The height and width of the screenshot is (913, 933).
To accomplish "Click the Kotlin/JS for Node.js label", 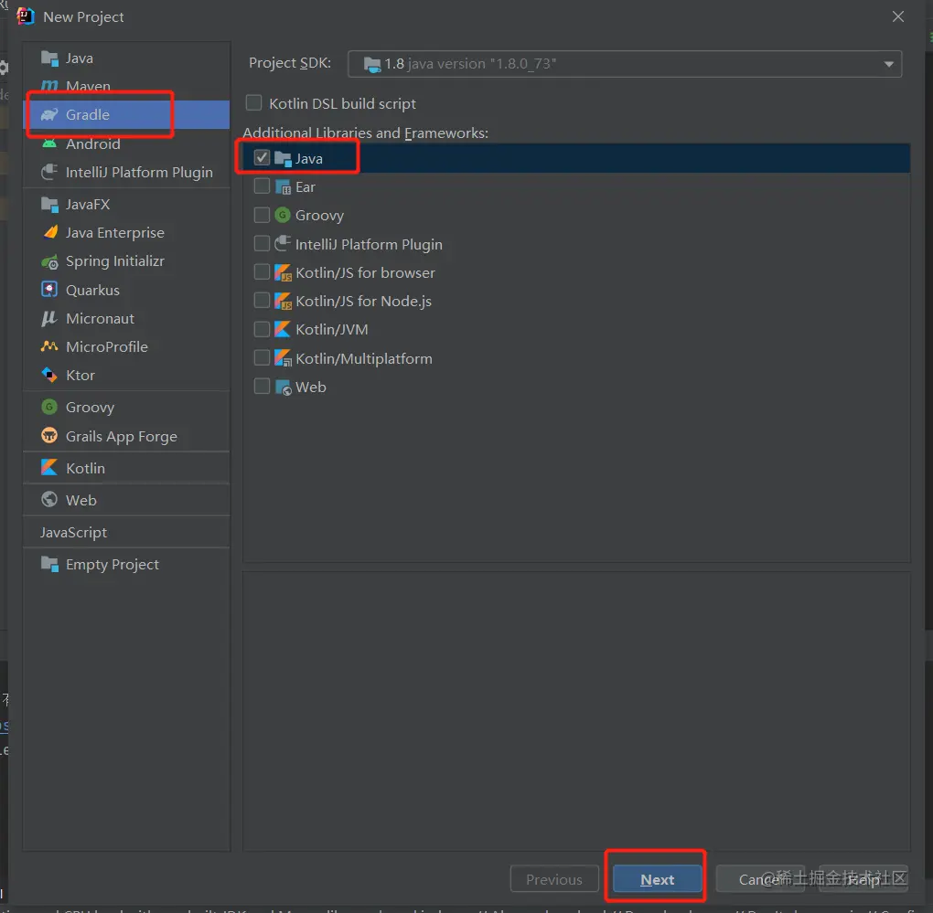I will click(363, 302).
